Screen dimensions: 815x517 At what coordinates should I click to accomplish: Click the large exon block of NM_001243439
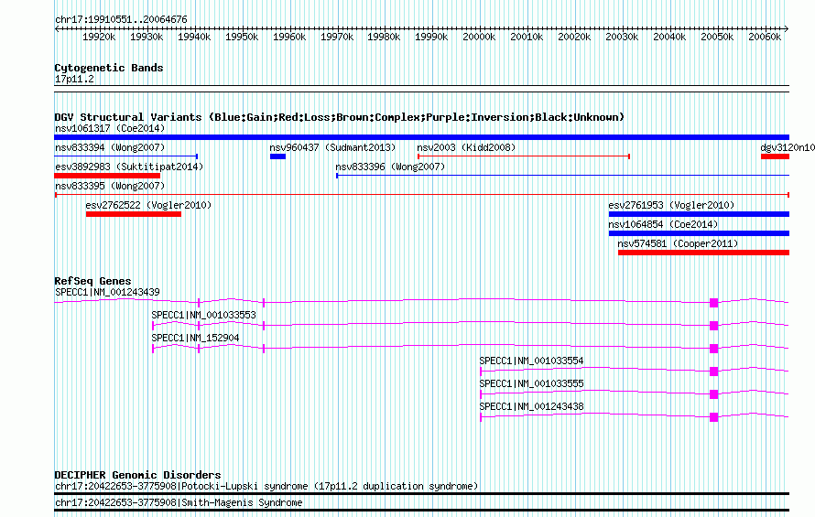(x=713, y=303)
